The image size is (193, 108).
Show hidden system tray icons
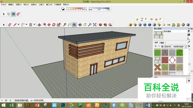point(154,106)
